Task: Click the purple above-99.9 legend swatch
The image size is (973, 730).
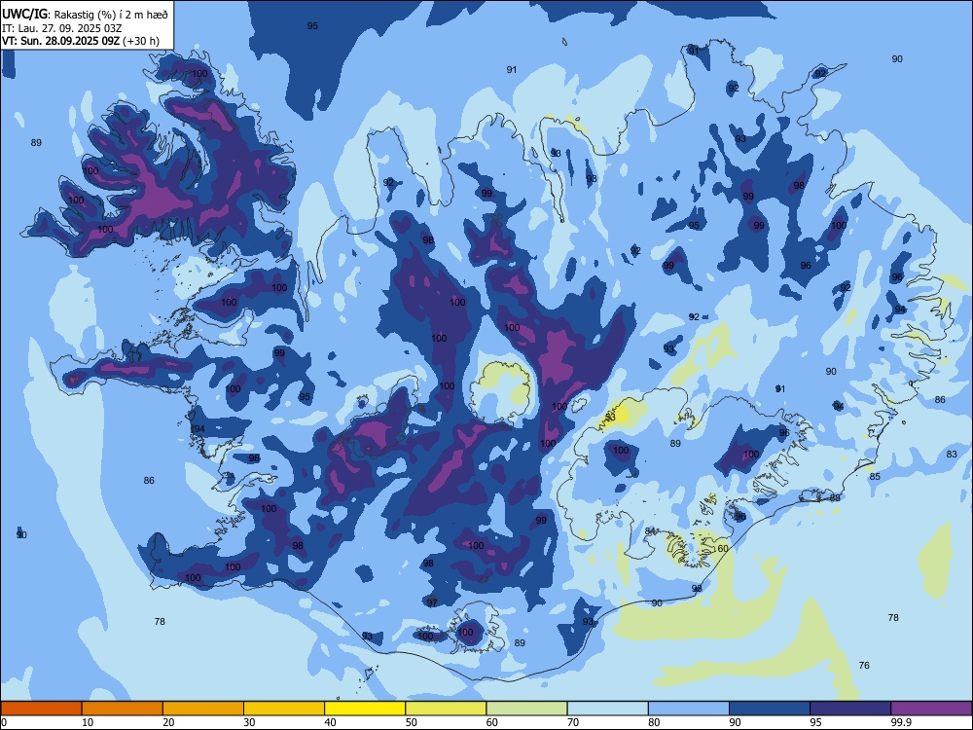Action: click(931, 709)
